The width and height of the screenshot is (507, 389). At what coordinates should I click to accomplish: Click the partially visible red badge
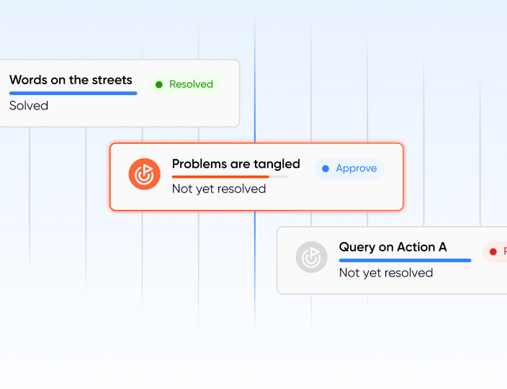498,251
